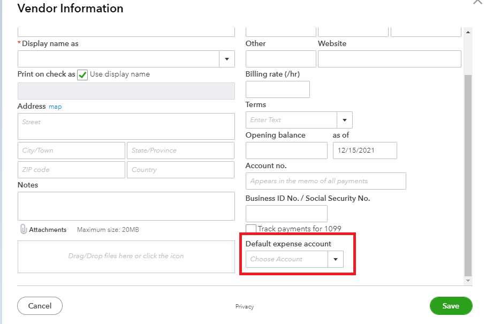This screenshot has width=486, height=324.
Task: Focus the Account no. field
Action: pyautogui.click(x=325, y=181)
